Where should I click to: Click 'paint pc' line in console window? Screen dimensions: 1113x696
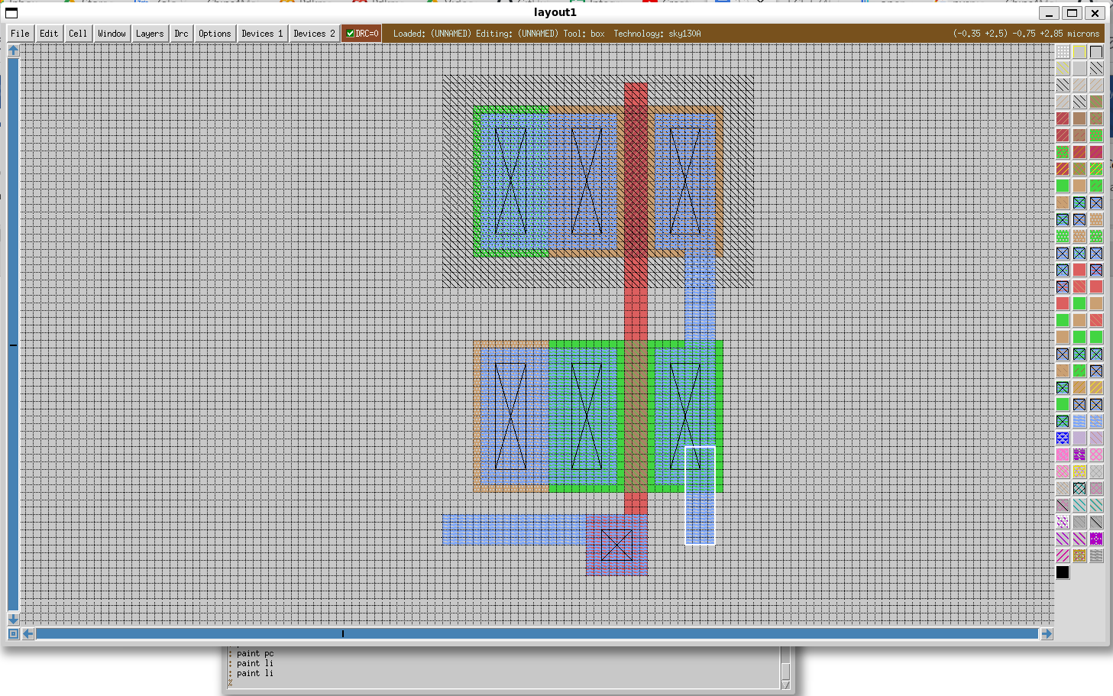[x=255, y=653]
